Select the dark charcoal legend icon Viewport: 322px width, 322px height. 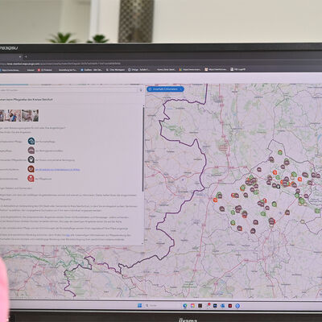[31, 159]
